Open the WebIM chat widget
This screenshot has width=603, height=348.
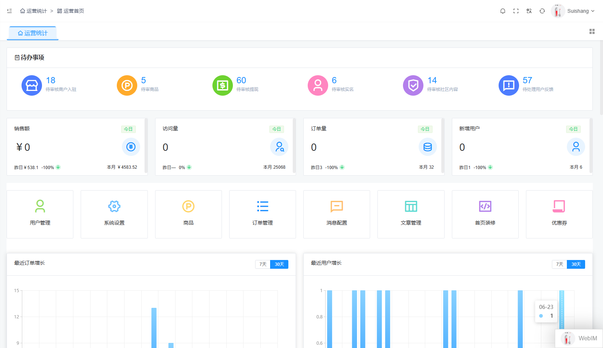click(x=579, y=339)
